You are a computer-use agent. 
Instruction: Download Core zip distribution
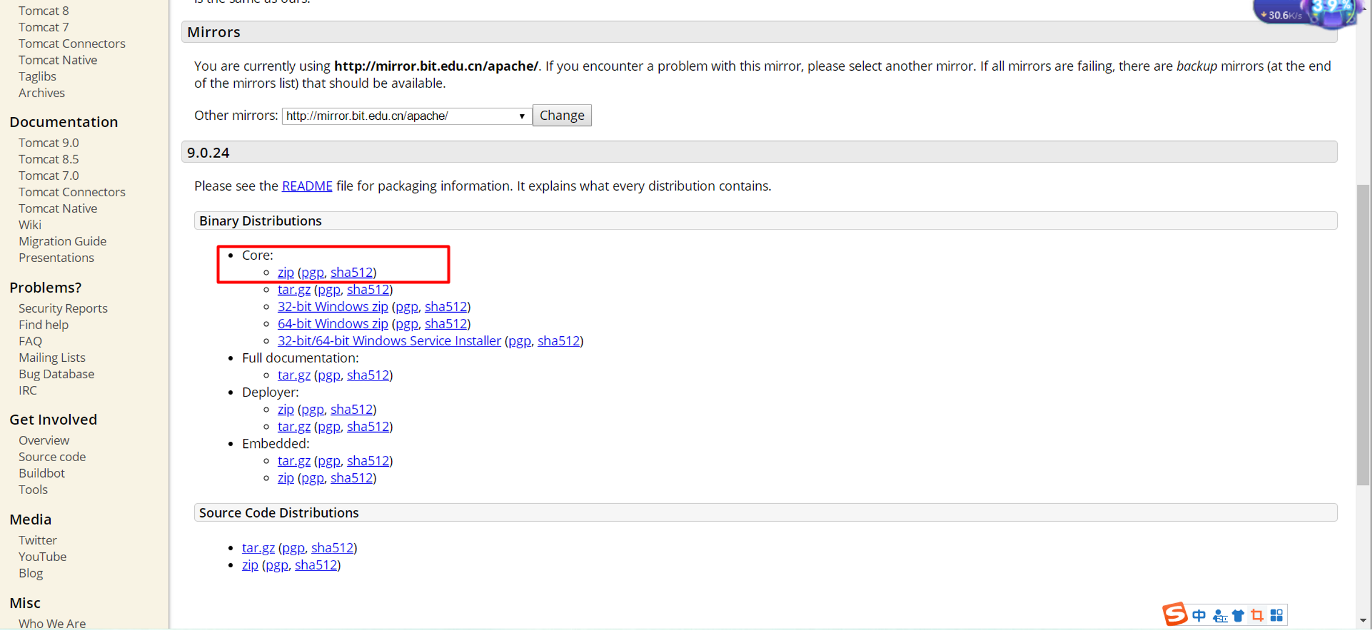(286, 272)
